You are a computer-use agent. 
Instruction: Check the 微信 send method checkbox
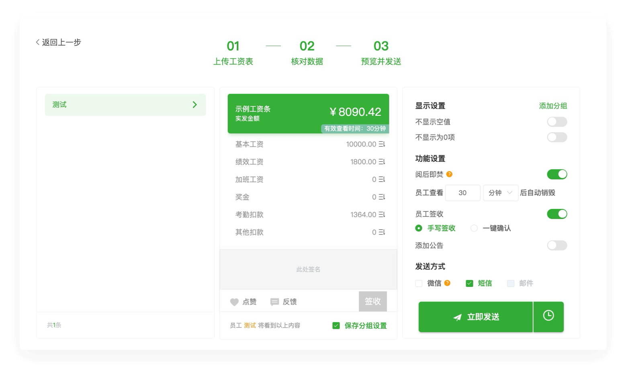click(x=419, y=284)
